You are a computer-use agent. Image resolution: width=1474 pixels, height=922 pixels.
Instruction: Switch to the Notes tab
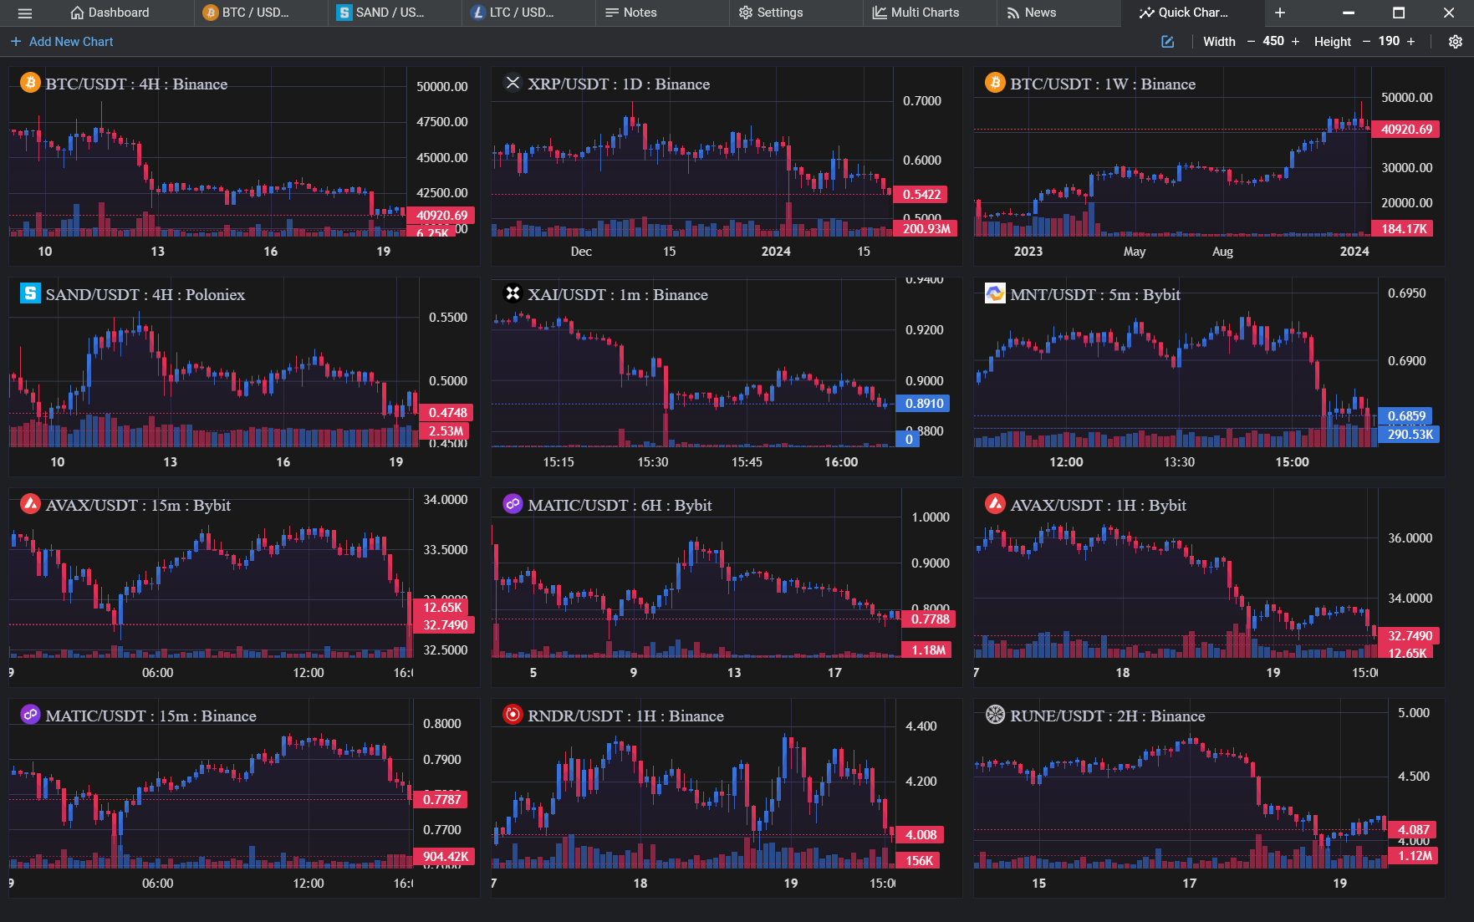[x=631, y=13]
